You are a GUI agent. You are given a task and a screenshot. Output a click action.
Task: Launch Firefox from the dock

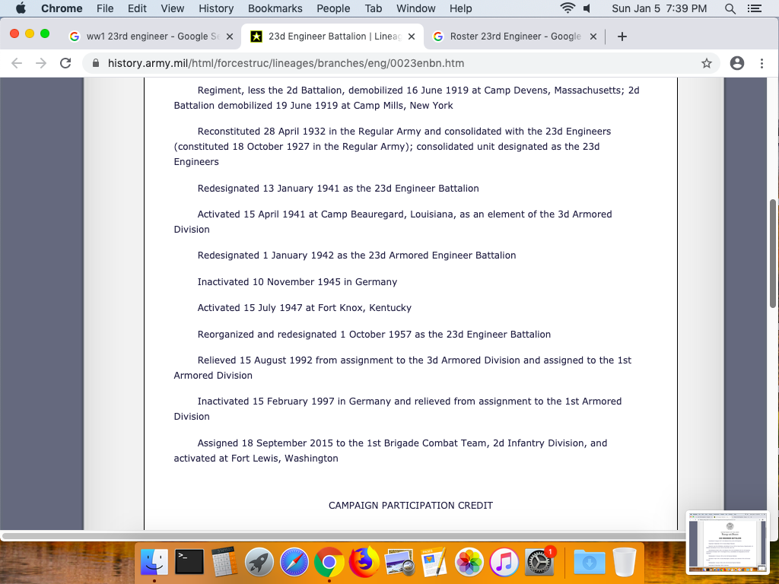click(x=364, y=563)
